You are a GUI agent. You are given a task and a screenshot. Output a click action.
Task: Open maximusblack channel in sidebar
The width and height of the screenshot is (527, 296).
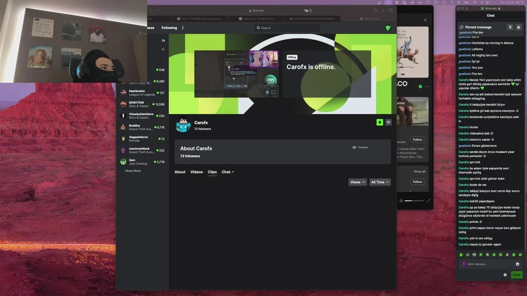point(142,150)
